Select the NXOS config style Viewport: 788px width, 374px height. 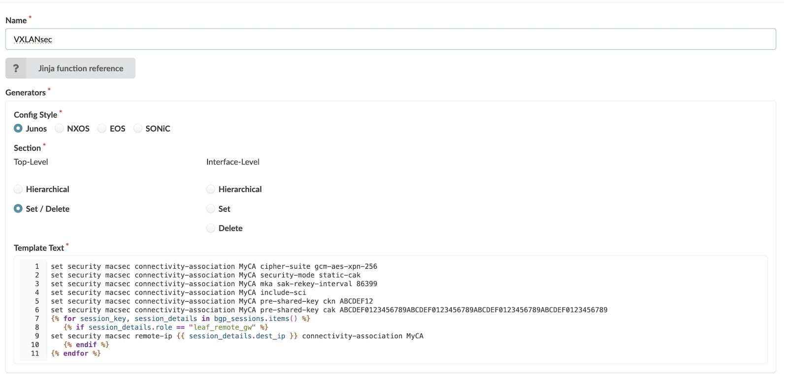(x=60, y=128)
